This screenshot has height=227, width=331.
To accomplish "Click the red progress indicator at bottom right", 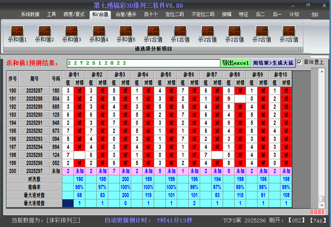I will (x=318, y=211).
